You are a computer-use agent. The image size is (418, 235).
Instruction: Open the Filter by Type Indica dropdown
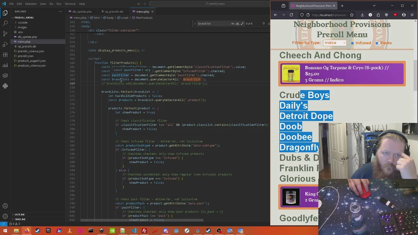click(335, 43)
